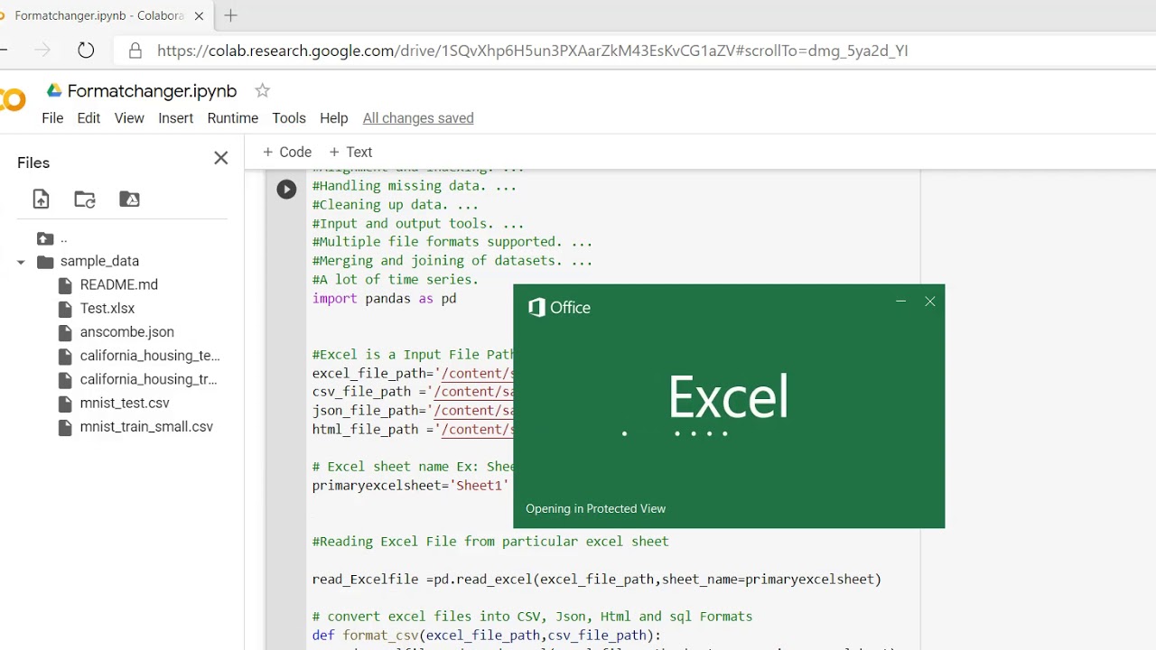Click the anscombe.json file icon
Viewport: 1156px width, 650px height.
pyautogui.click(x=64, y=332)
